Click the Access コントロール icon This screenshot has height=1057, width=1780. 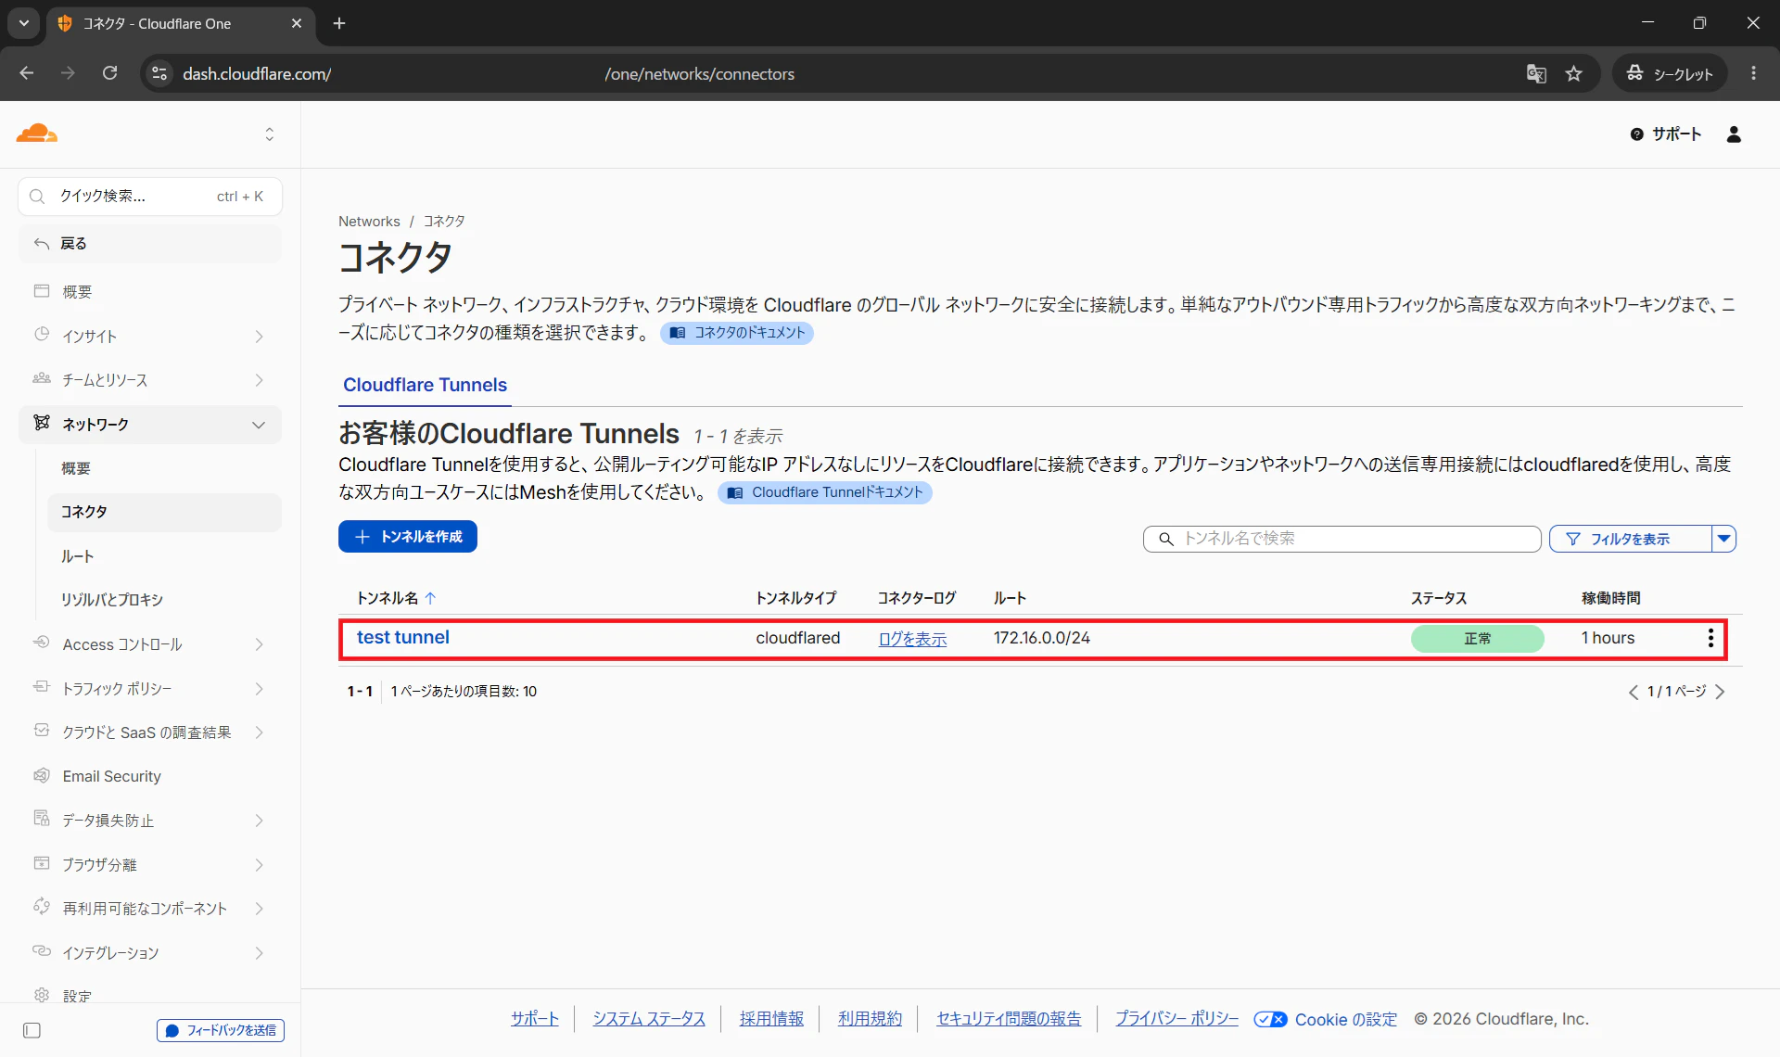[42, 643]
